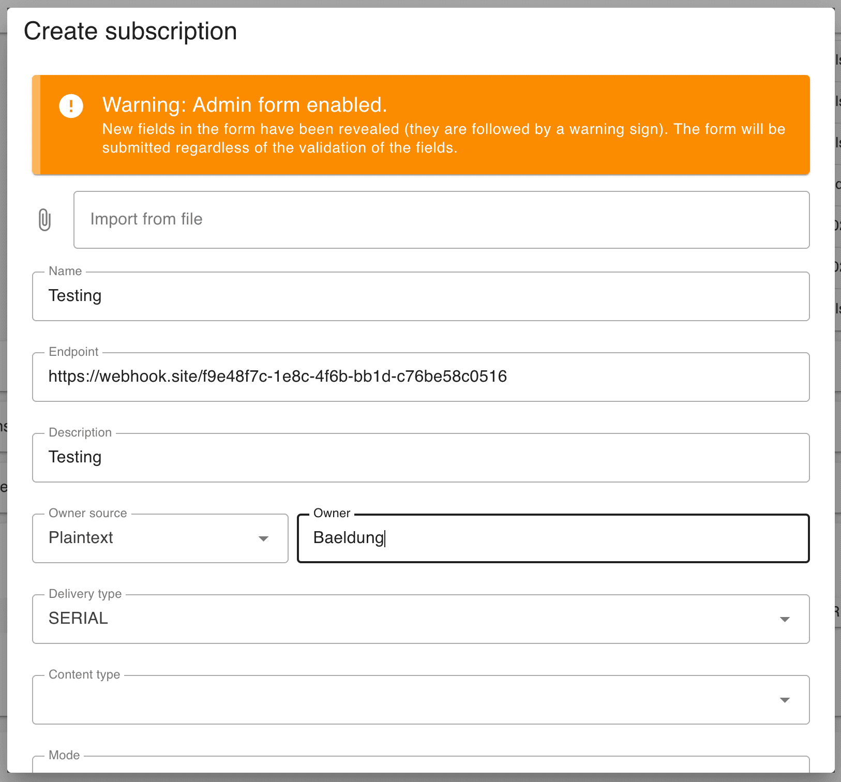Click the Owner source field label
The image size is (841, 782).
[88, 513]
